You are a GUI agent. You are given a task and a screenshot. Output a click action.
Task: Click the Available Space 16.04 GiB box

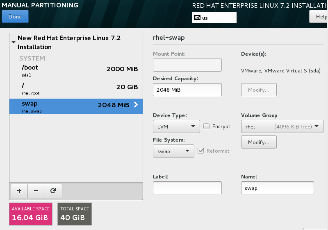pyautogui.click(x=31, y=214)
